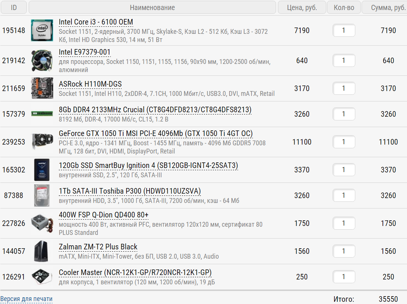Click the Сумма, руб. column header
Viewport: 407px width, 304px height.
click(385, 7)
